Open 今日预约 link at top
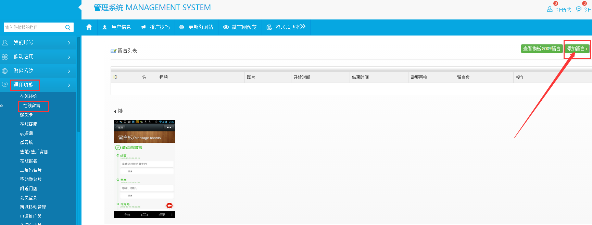The height and width of the screenshot is (225, 592). tap(563, 10)
